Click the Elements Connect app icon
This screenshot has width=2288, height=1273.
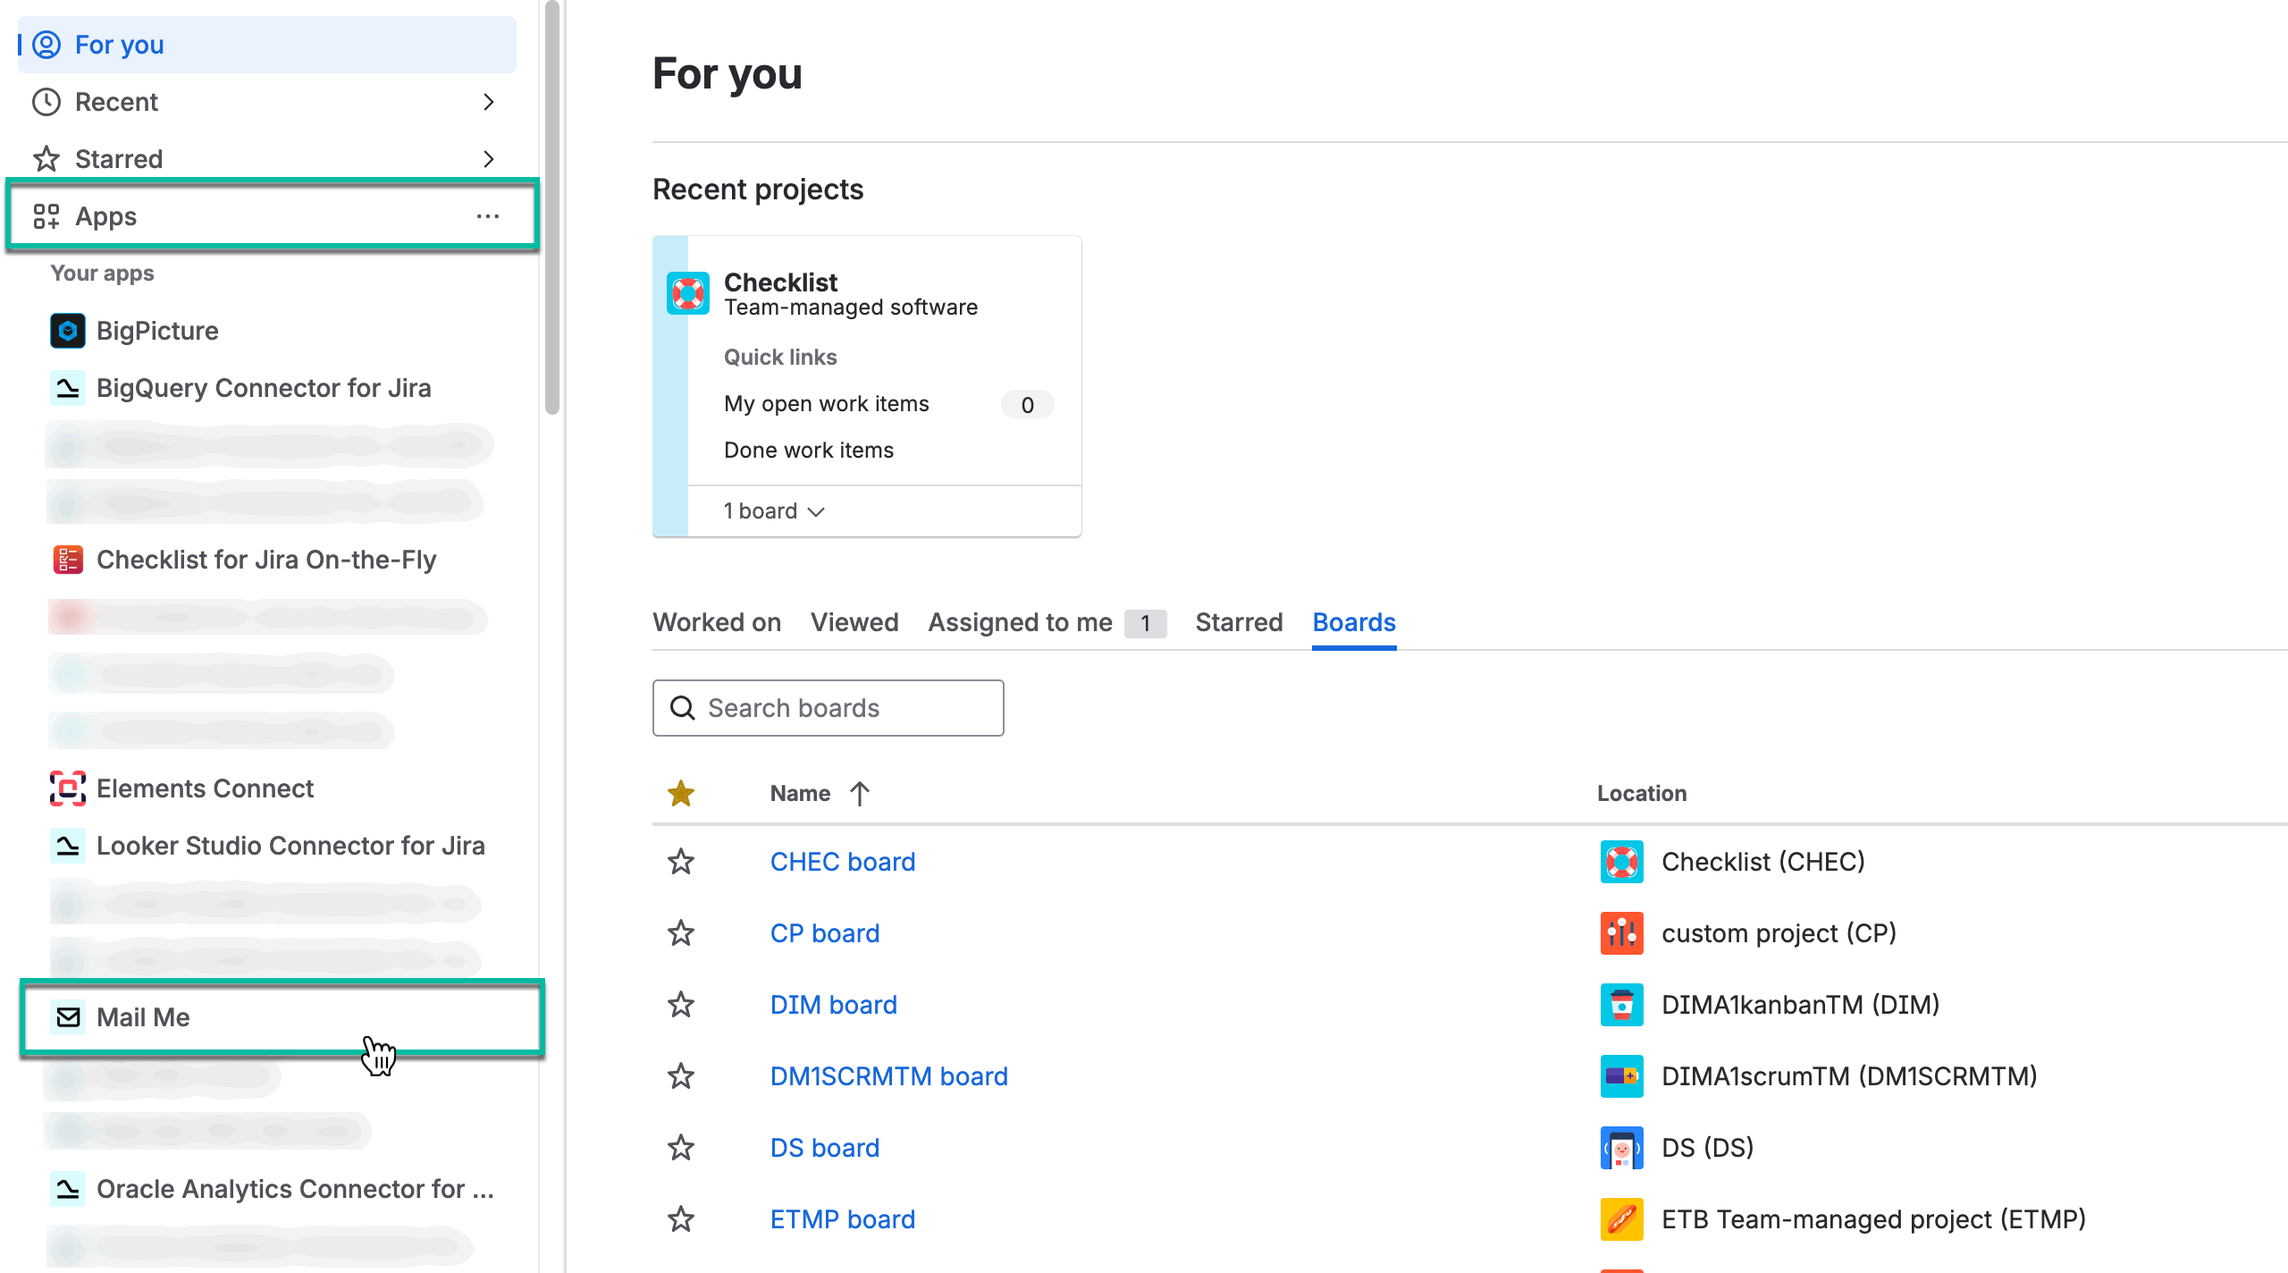pyautogui.click(x=68, y=788)
